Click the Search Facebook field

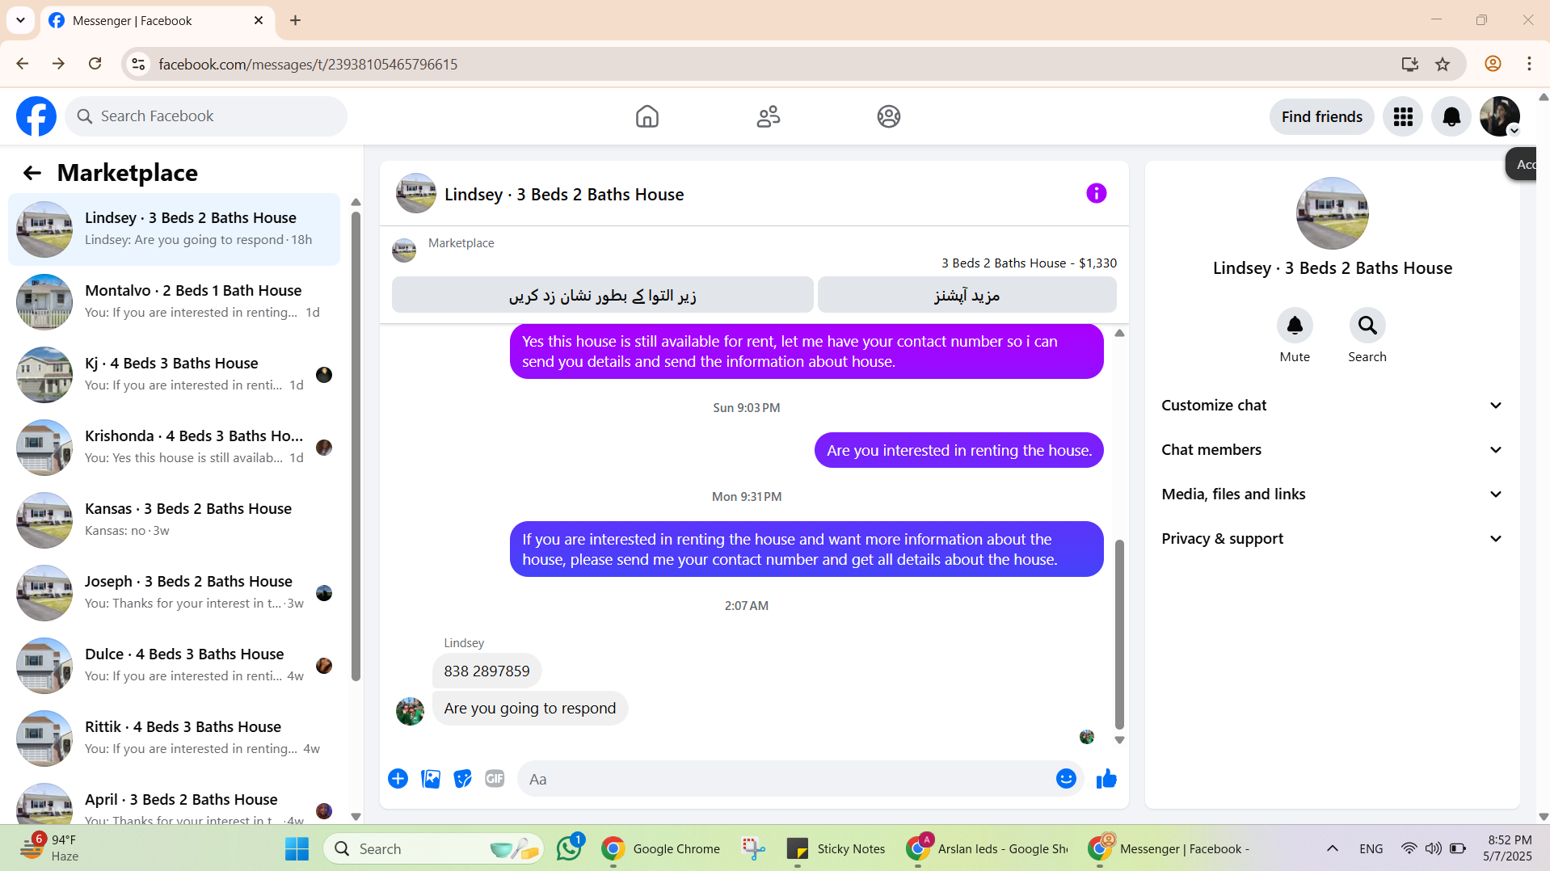[206, 116]
